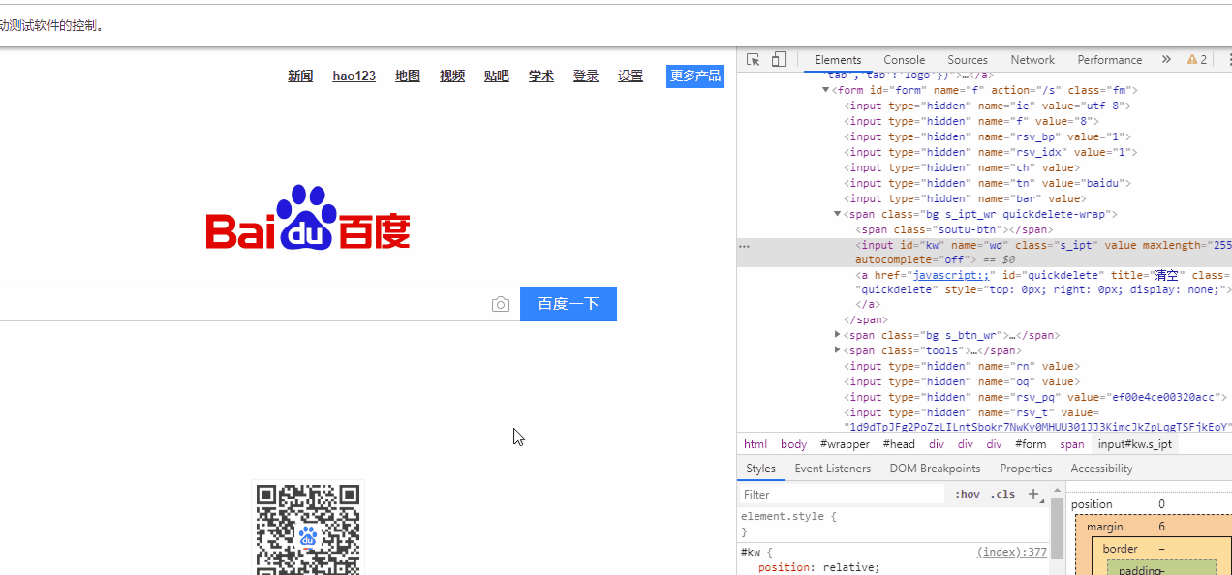Click the camera image search icon

coord(501,304)
